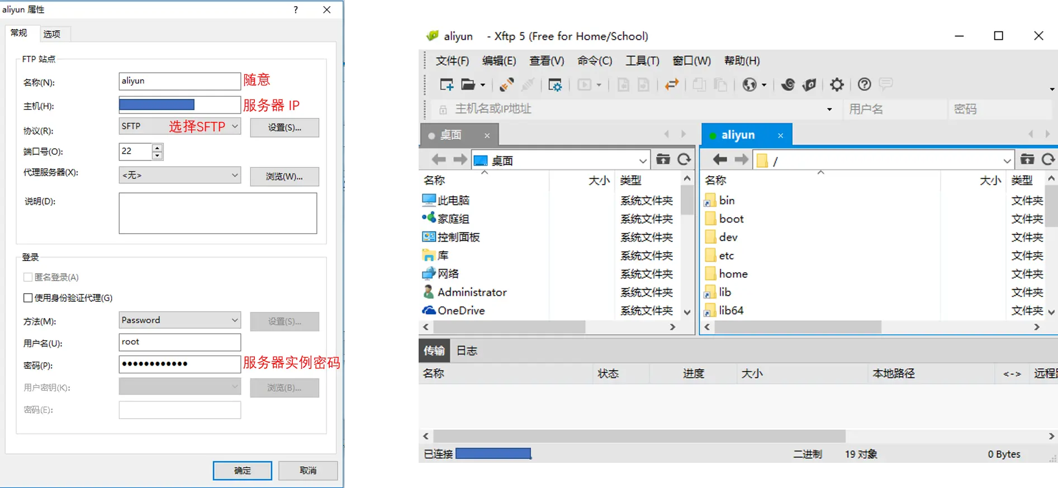This screenshot has height=488, width=1058.
Task: Refresh the aliyun remote pane
Action: click(x=1048, y=159)
